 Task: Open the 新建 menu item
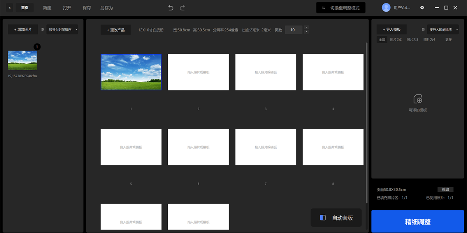coord(47,8)
